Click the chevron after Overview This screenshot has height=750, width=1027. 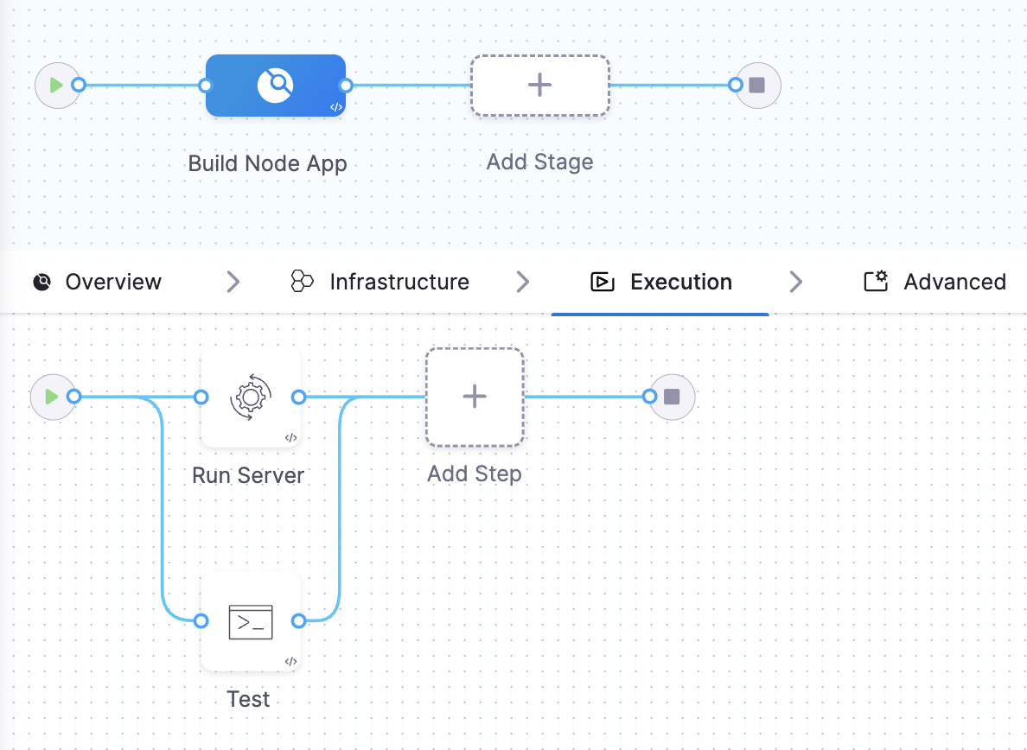point(233,282)
